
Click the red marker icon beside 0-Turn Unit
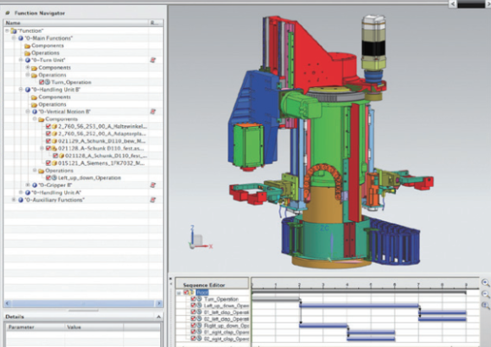(x=153, y=60)
